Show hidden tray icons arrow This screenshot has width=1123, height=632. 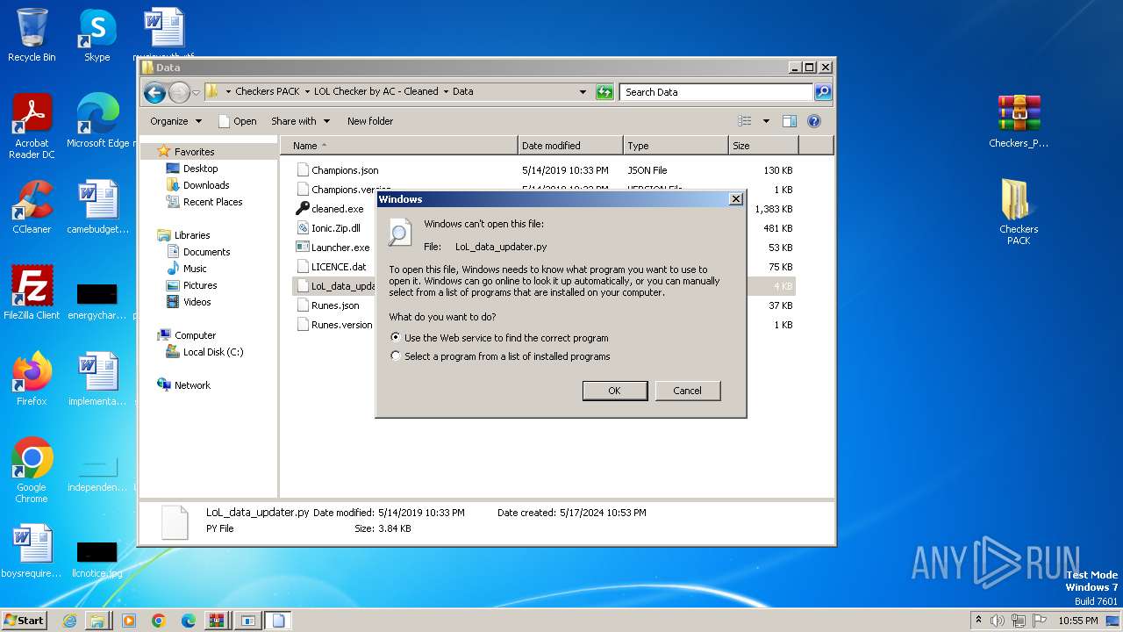[978, 620]
